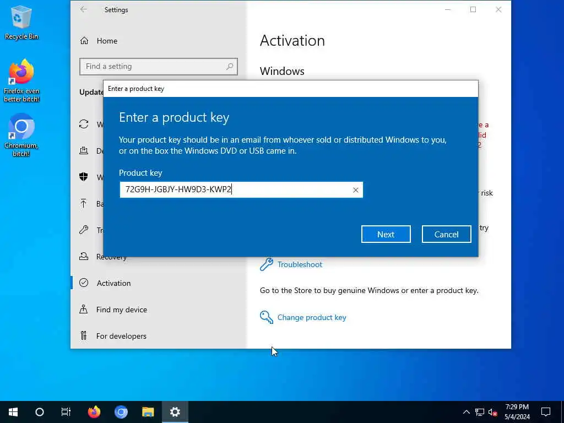This screenshot has width=564, height=423.
Task: Click the Windows Security shield icon
Action: (84, 177)
